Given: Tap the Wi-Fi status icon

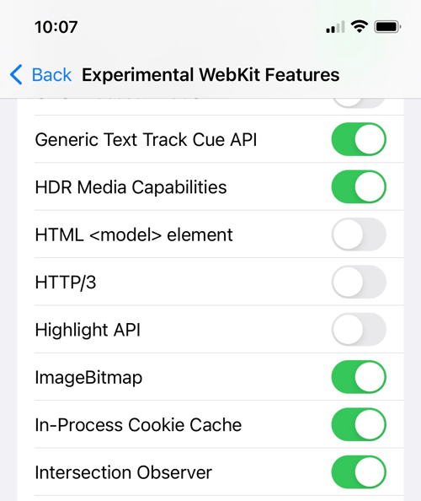Looking at the screenshot, I should [x=360, y=26].
